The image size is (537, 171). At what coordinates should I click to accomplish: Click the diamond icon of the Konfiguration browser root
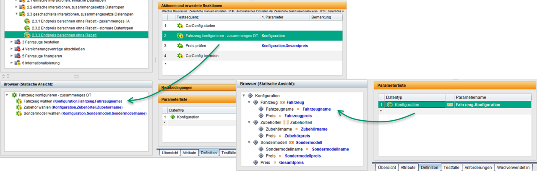coord(250,96)
